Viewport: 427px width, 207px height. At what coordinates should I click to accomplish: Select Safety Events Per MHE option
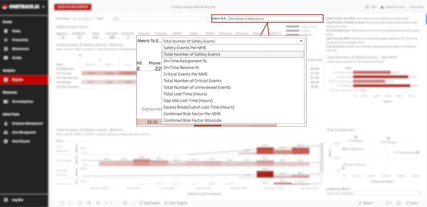pyautogui.click(x=185, y=48)
